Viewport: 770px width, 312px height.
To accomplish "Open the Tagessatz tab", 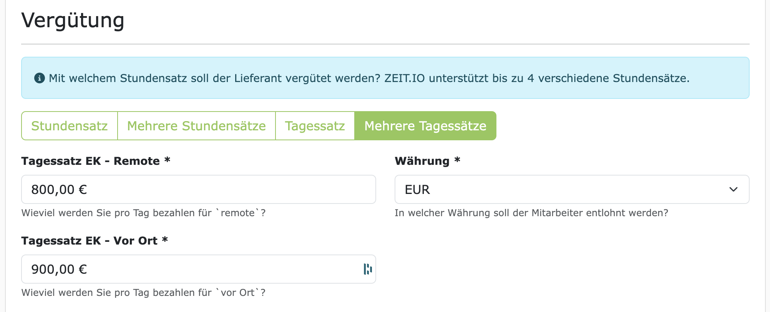I will coord(315,126).
